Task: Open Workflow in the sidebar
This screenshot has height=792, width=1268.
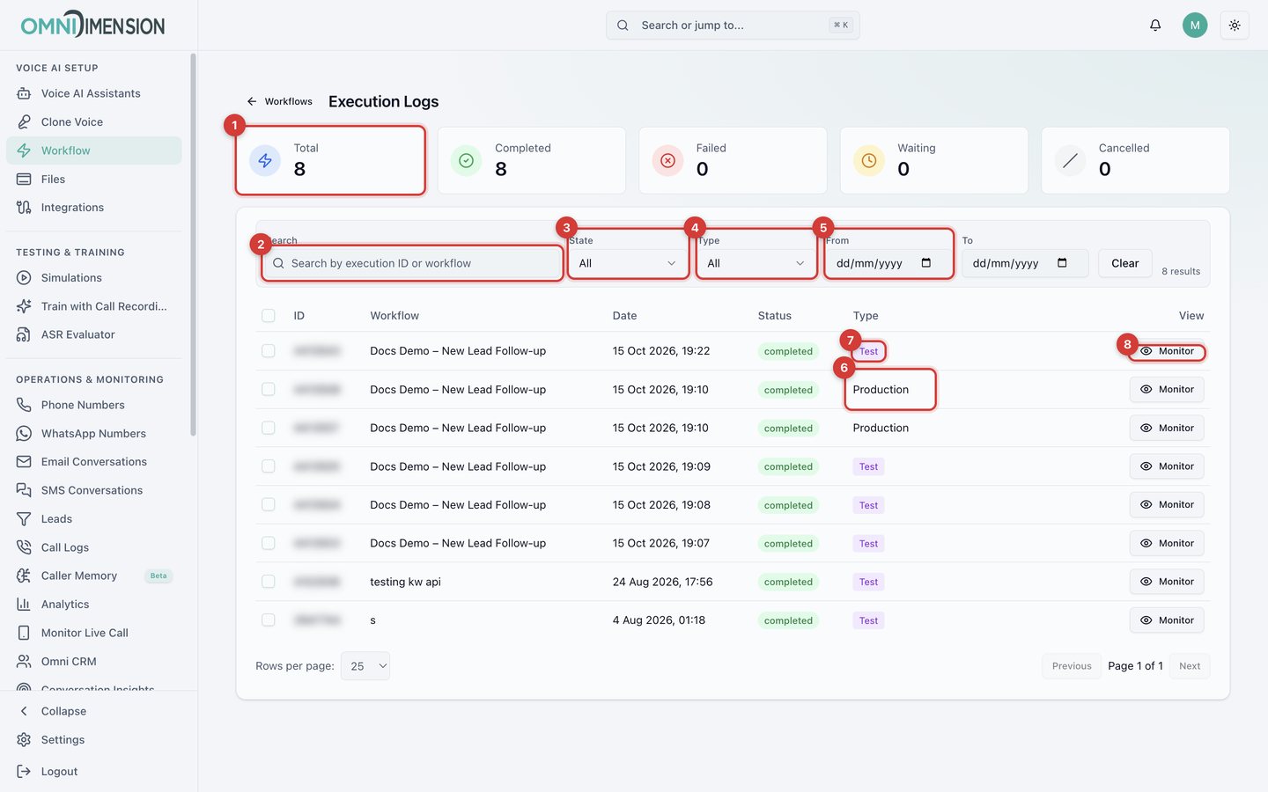Action: click(93, 150)
